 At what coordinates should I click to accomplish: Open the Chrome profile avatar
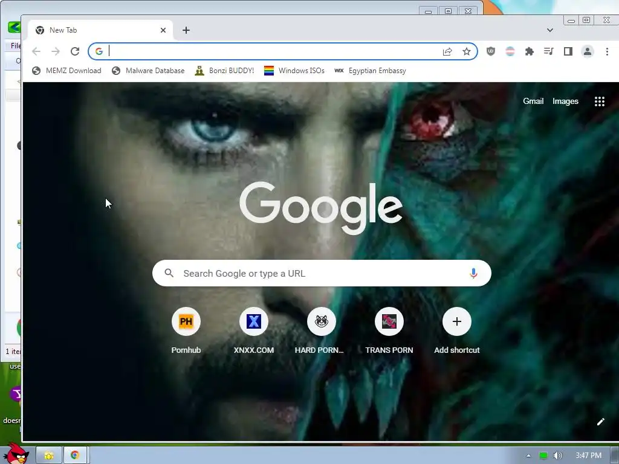pos(588,51)
